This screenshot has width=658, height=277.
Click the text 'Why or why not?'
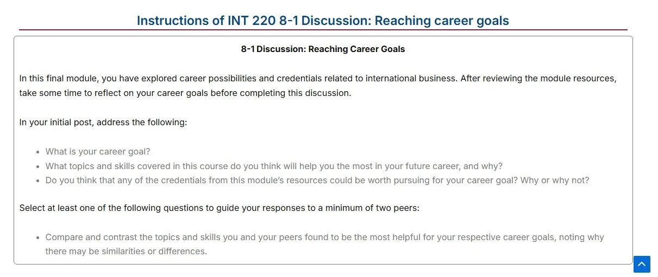[555, 181]
